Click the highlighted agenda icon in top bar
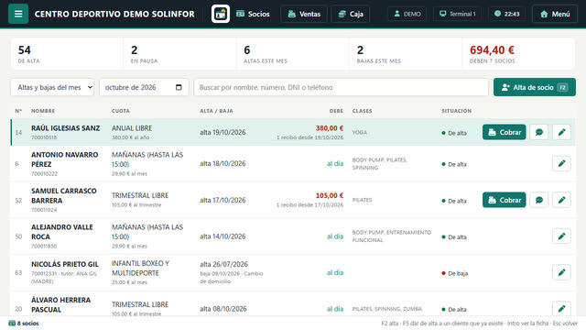 pos(221,14)
